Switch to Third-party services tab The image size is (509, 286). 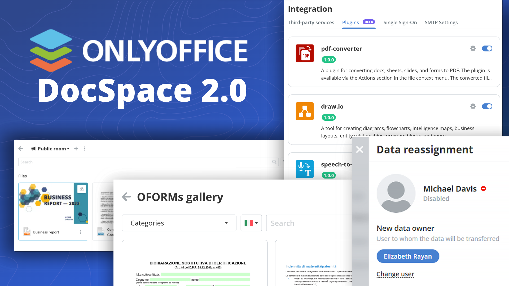311,23
